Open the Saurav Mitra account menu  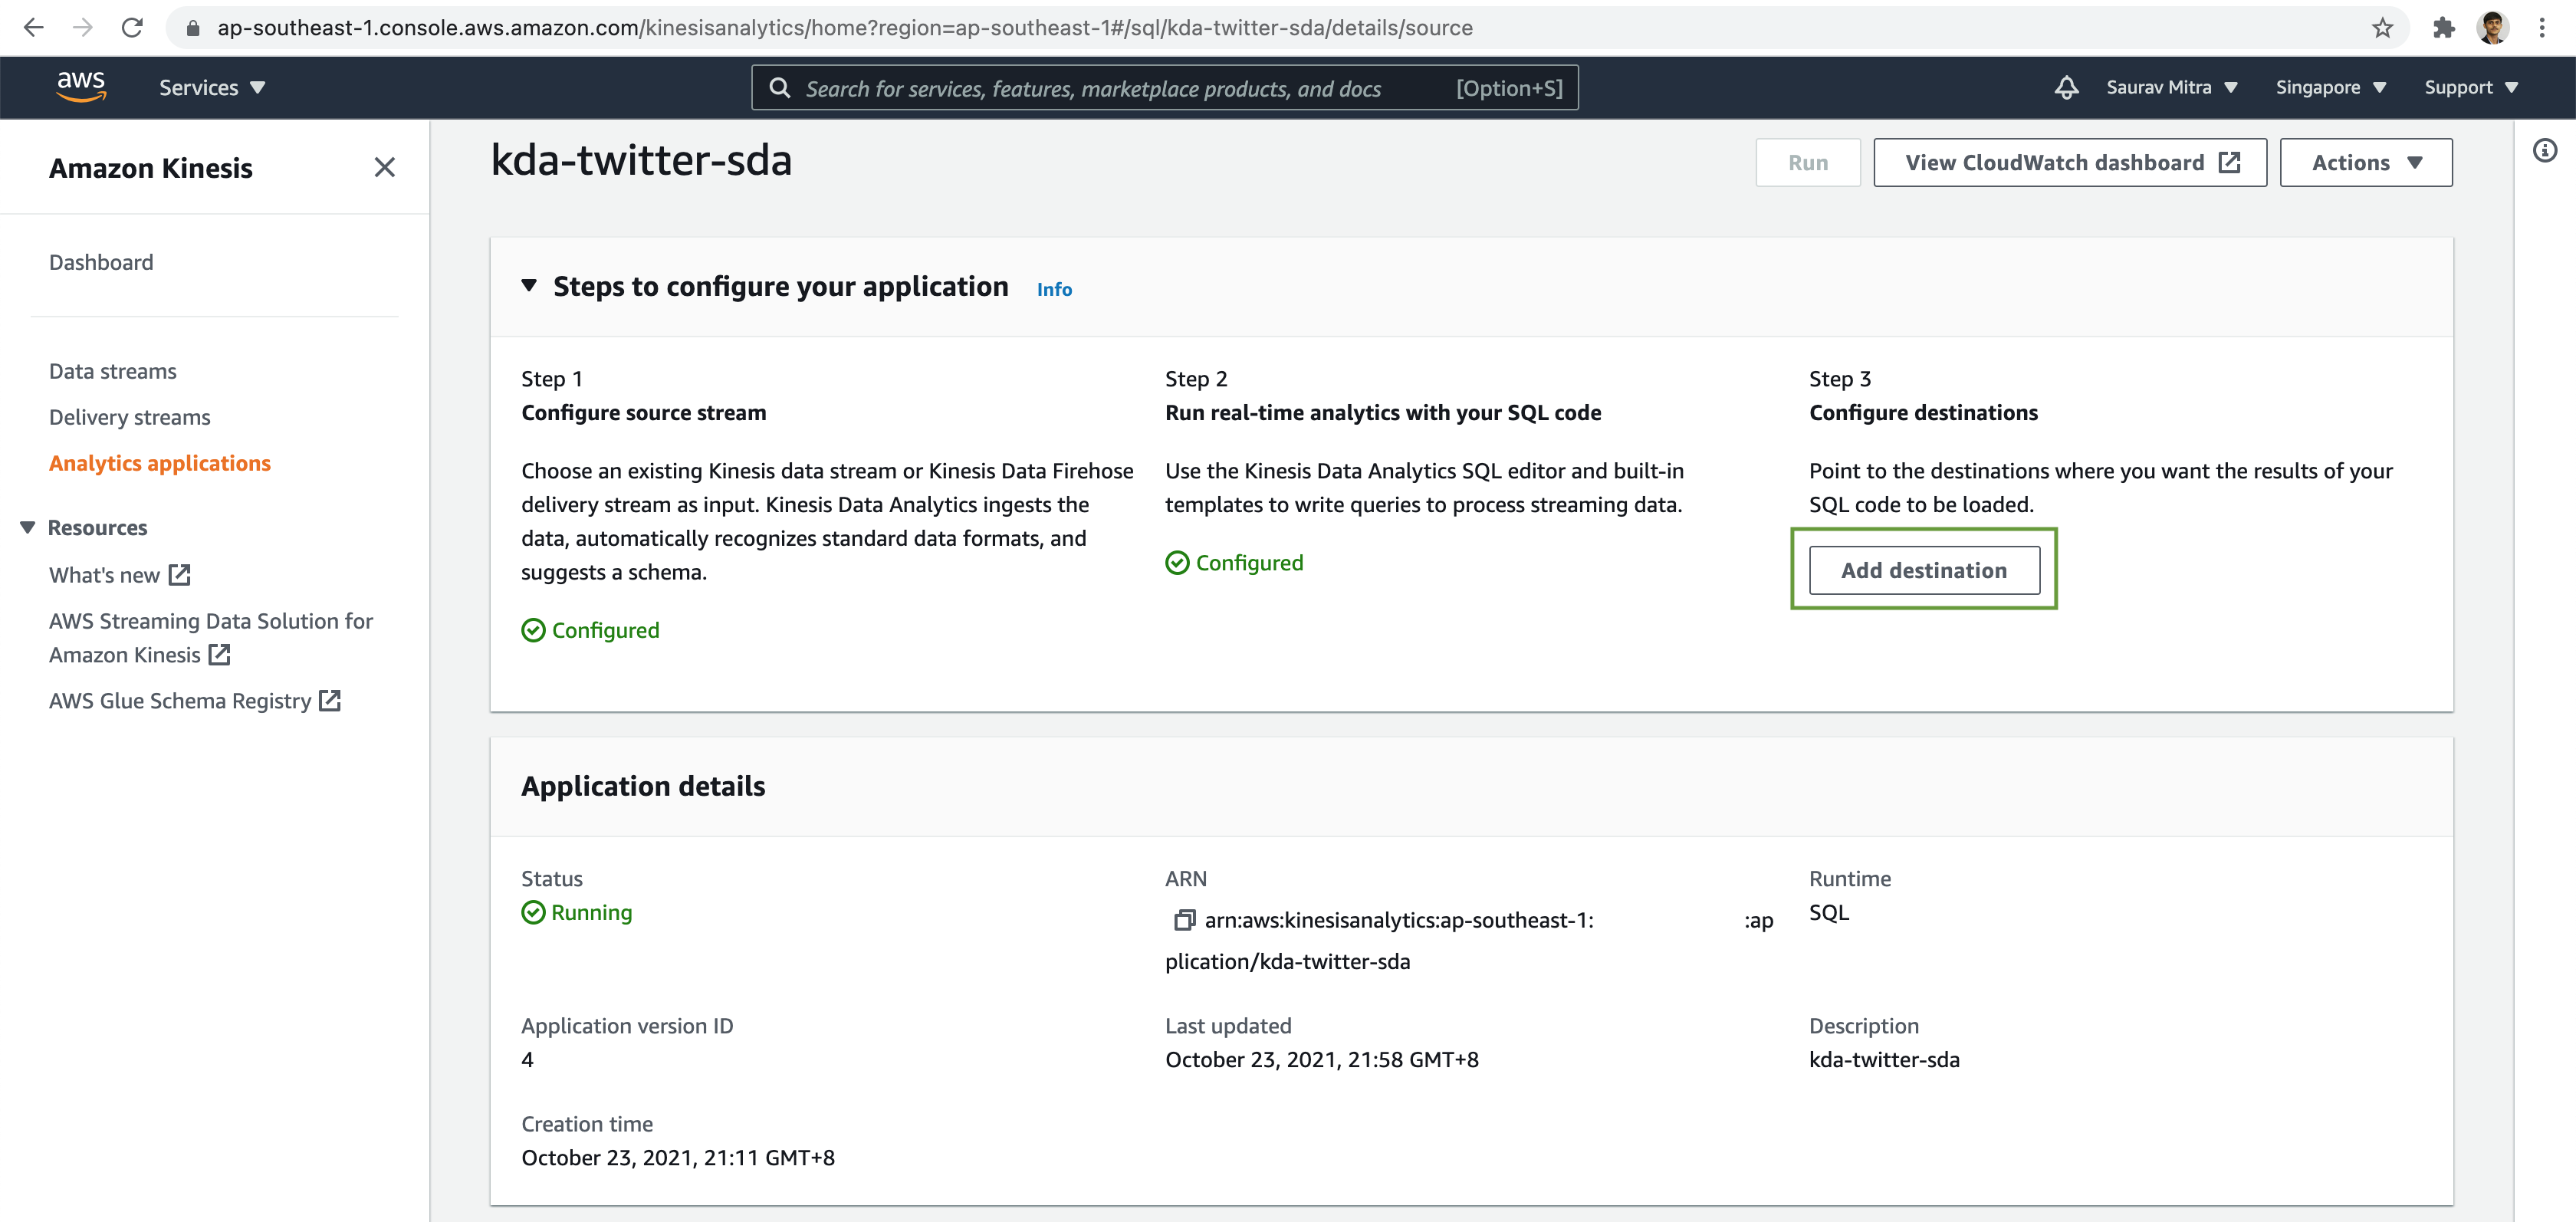point(2171,88)
